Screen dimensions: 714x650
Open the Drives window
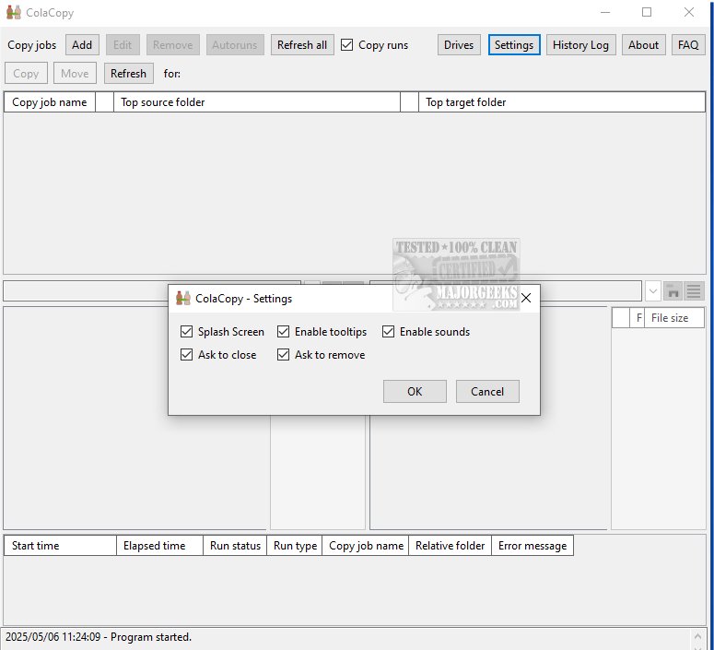(459, 44)
